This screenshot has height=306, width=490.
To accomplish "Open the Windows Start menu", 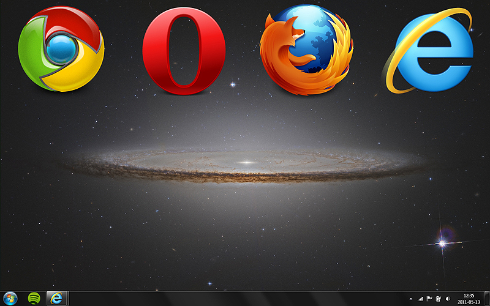I will [x=10, y=299].
